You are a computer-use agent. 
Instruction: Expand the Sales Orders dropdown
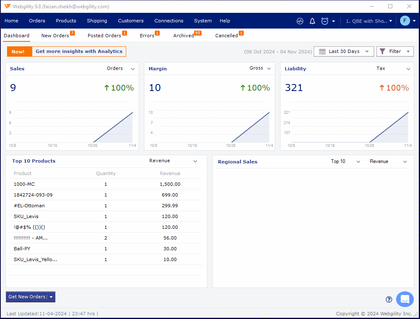[133, 69]
